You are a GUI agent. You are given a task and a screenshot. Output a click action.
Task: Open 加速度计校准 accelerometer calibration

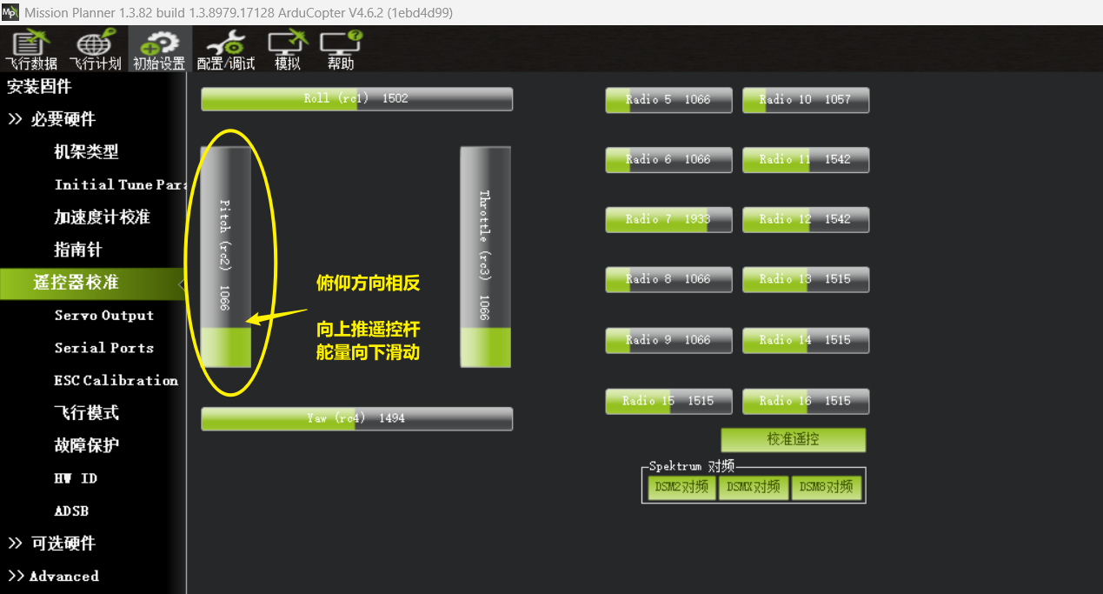click(102, 217)
